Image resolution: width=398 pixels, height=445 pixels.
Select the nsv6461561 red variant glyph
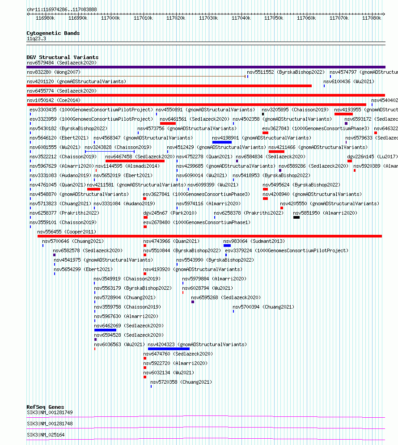tap(168, 123)
